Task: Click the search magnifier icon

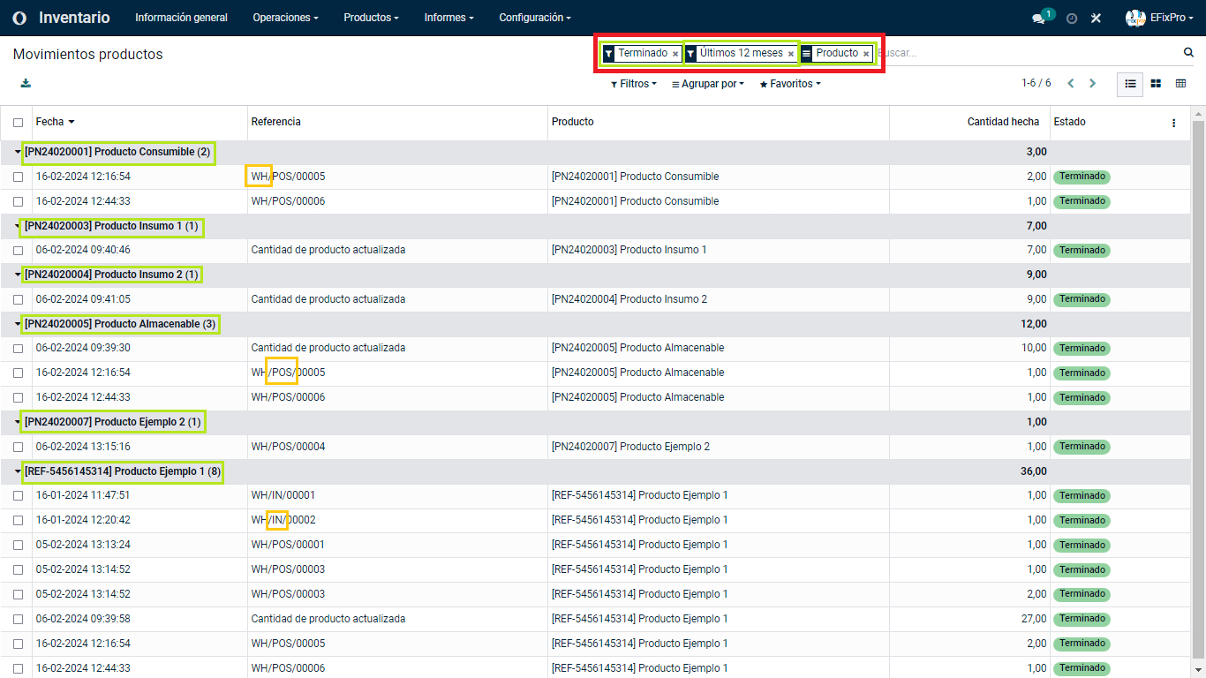Action: (x=1188, y=53)
